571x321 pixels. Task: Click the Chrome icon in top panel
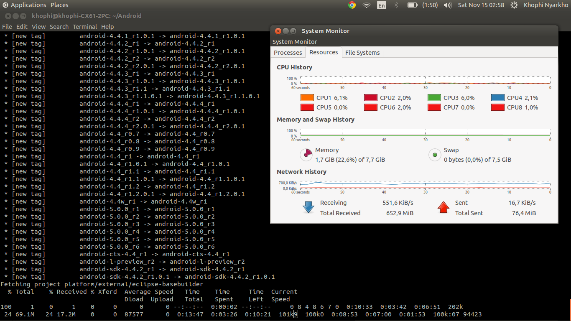(352, 5)
